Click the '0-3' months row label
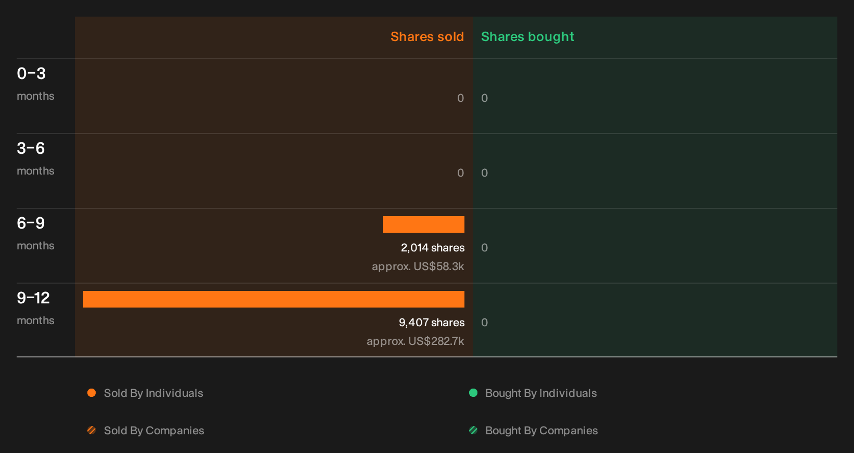This screenshot has width=854, height=453. click(x=31, y=74)
